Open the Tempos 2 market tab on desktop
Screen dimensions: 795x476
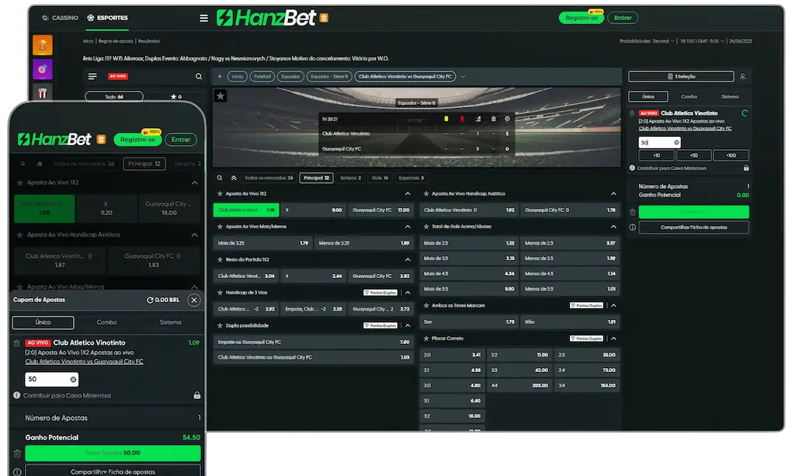pos(350,178)
